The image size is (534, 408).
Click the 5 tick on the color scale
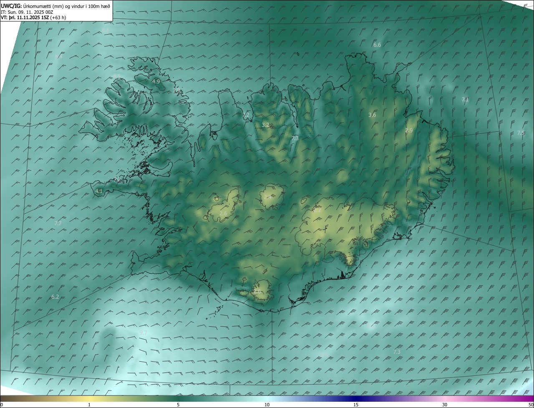click(x=178, y=405)
